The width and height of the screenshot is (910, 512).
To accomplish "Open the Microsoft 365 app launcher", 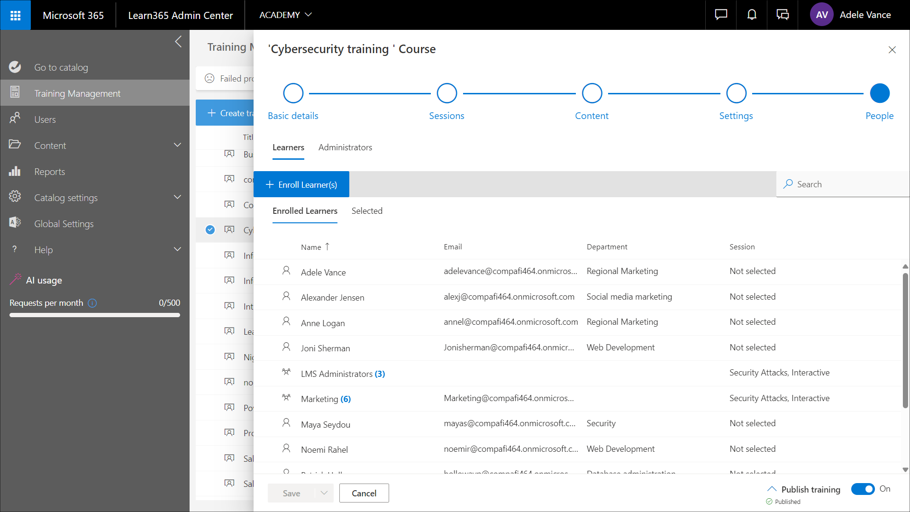I will click(15, 15).
